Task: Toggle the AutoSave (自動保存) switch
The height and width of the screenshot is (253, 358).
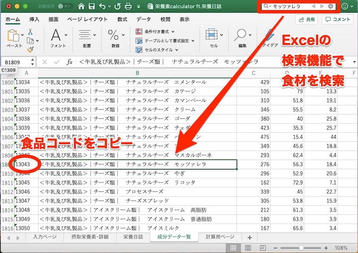Action: [64, 6]
